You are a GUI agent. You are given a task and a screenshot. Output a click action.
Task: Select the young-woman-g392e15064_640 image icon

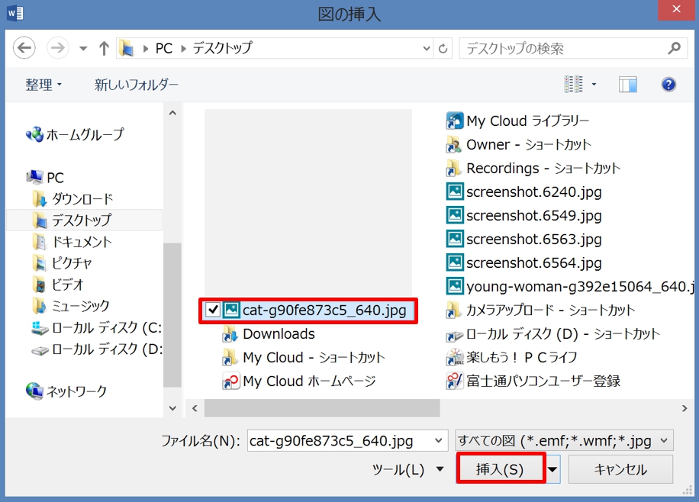[x=455, y=286]
